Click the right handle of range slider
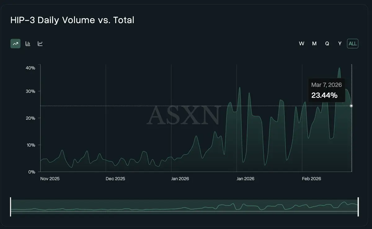 coord(358,207)
